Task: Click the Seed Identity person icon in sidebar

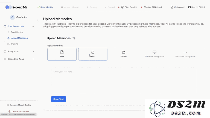Action: (8, 32)
